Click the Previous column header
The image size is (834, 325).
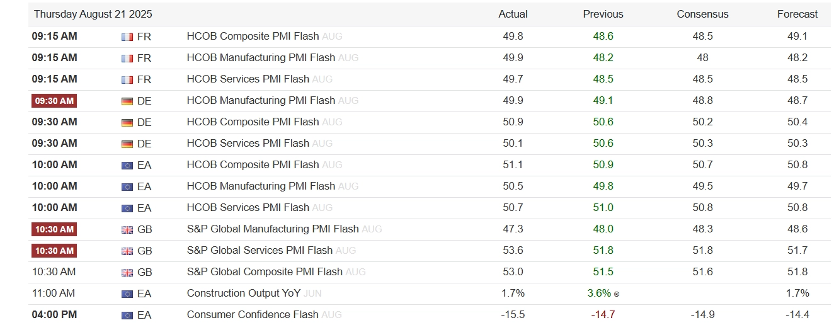(x=603, y=14)
